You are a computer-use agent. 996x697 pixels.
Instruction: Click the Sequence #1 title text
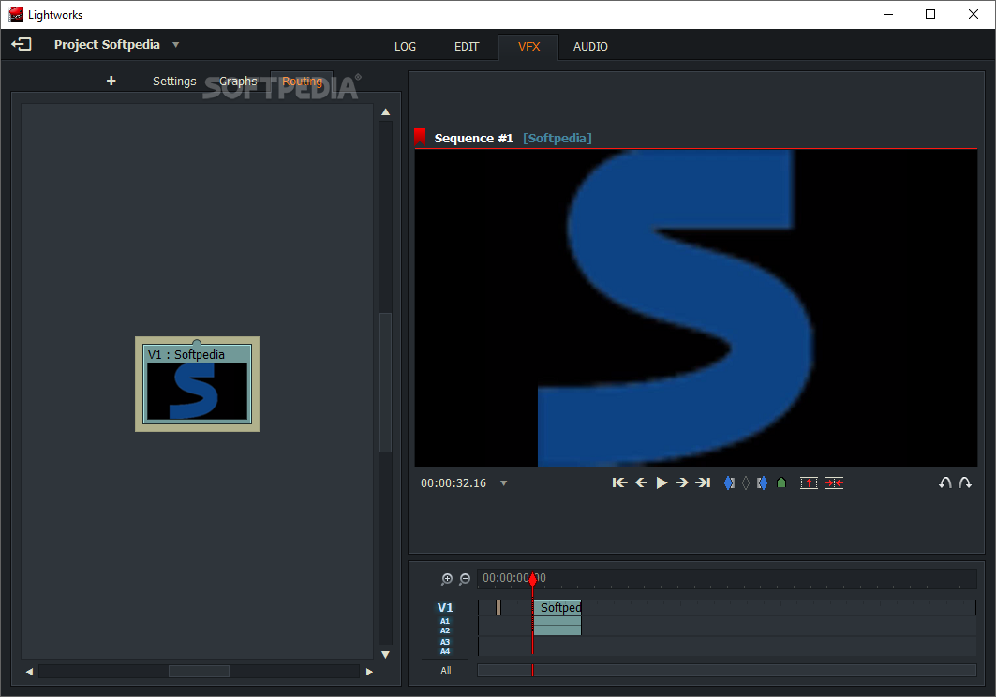pyautogui.click(x=473, y=138)
